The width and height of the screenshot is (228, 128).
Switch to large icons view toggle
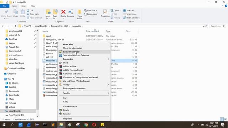point(226,119)
